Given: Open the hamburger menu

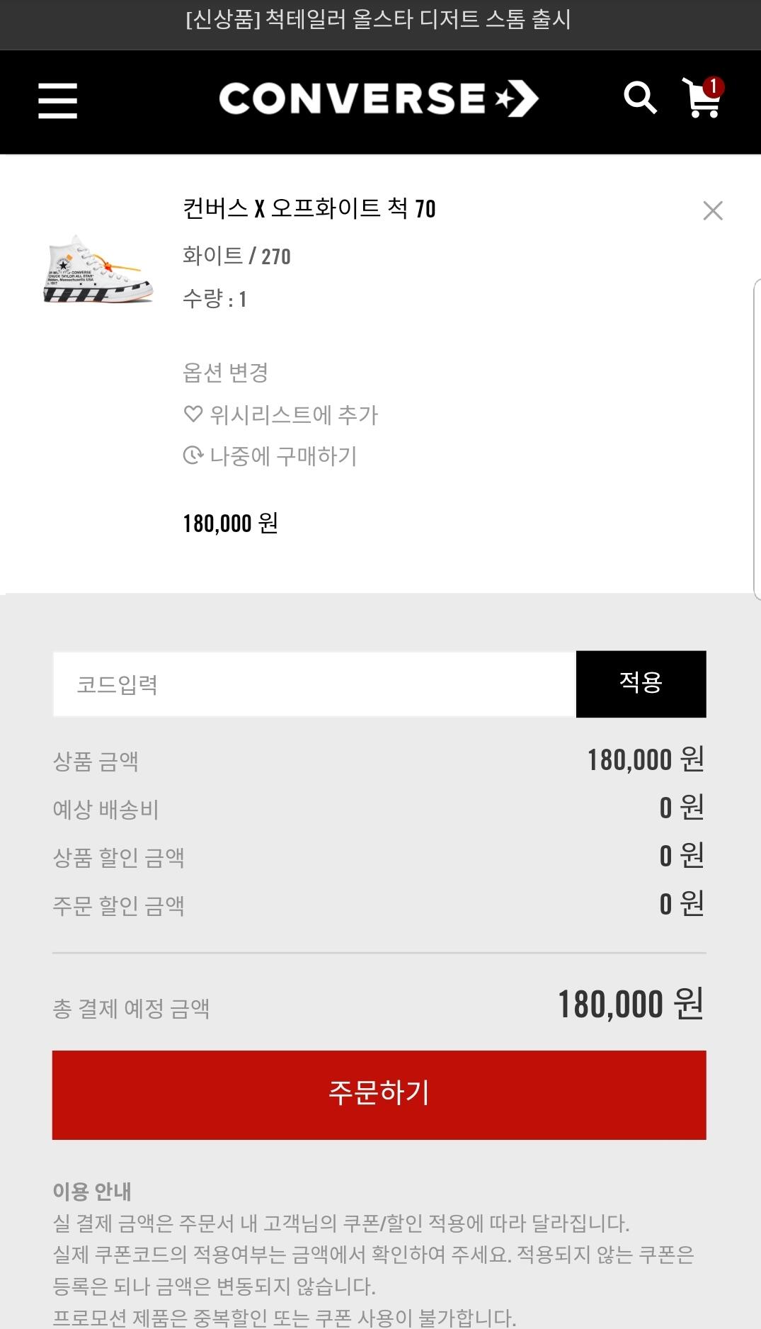Looking at the screenshot, I should pyautogui.click(x=57, y=100).
